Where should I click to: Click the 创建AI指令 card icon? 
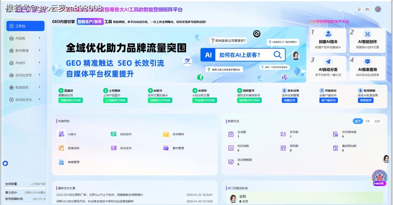pyautogui.click(x=328, y=34)
